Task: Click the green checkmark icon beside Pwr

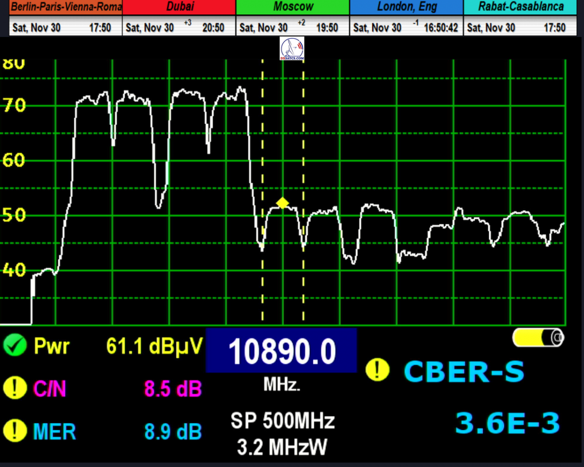Action: coord(14,346)
